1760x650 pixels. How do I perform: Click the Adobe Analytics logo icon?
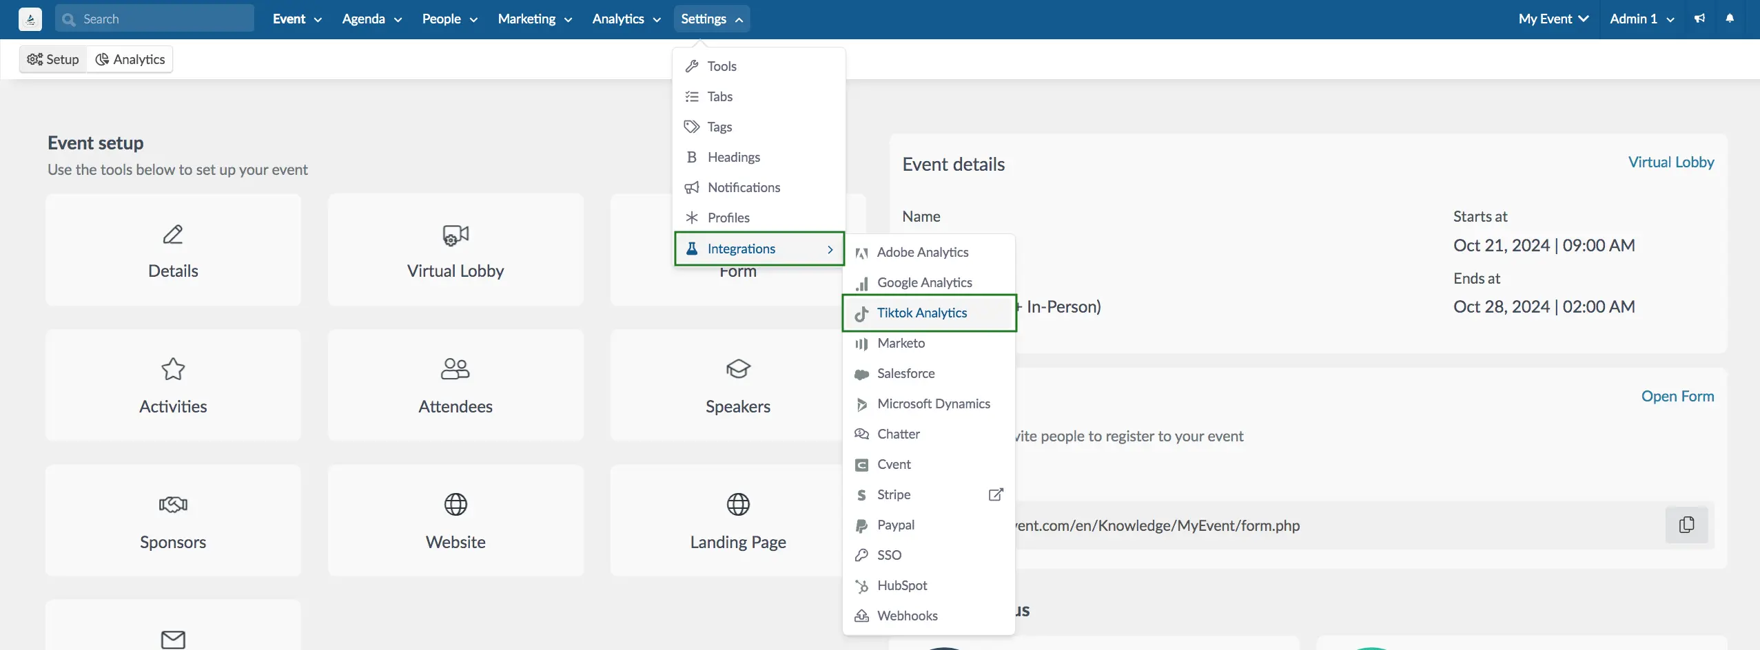click(x=861, y=253)
